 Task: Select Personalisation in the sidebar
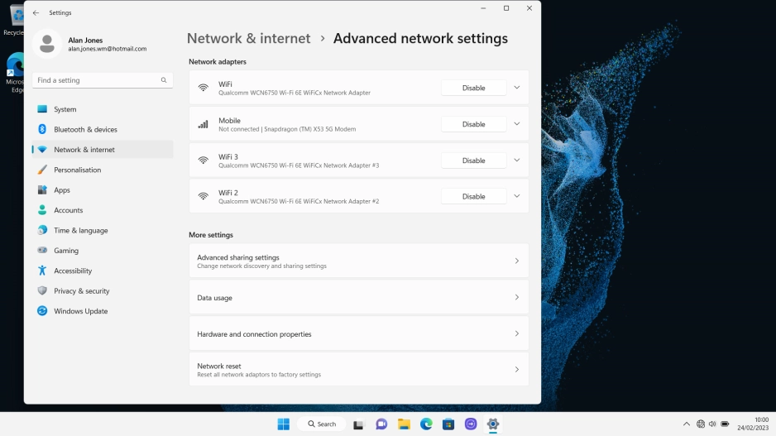pos(103,170)
